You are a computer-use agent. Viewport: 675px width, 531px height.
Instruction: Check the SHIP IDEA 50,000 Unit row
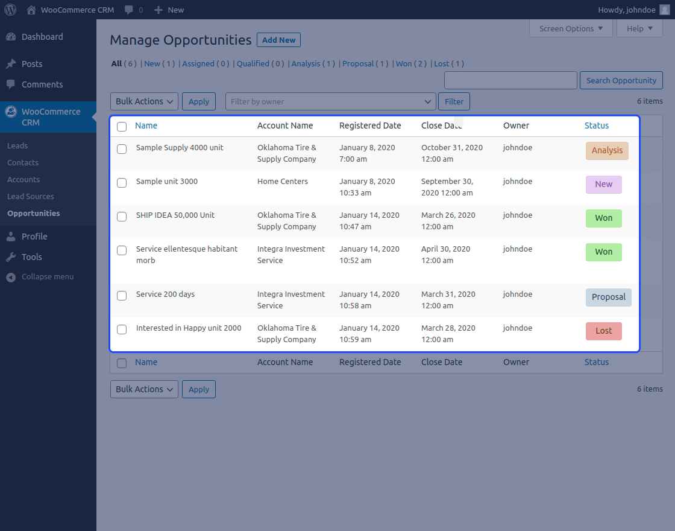(122, 217)
